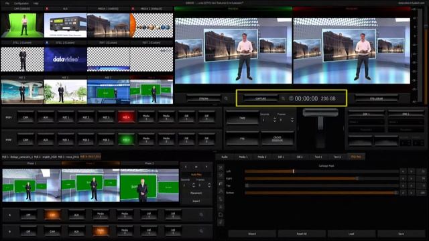
Task: Switch to the Still 2 settings tab
Action: pos(300,157)
